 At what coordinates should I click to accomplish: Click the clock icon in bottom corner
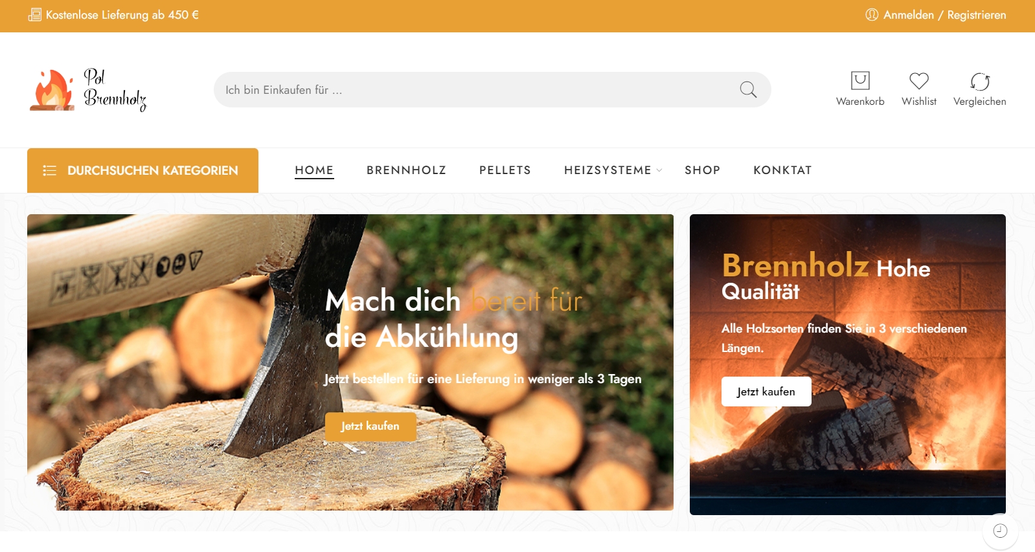tap(1000, 531)
